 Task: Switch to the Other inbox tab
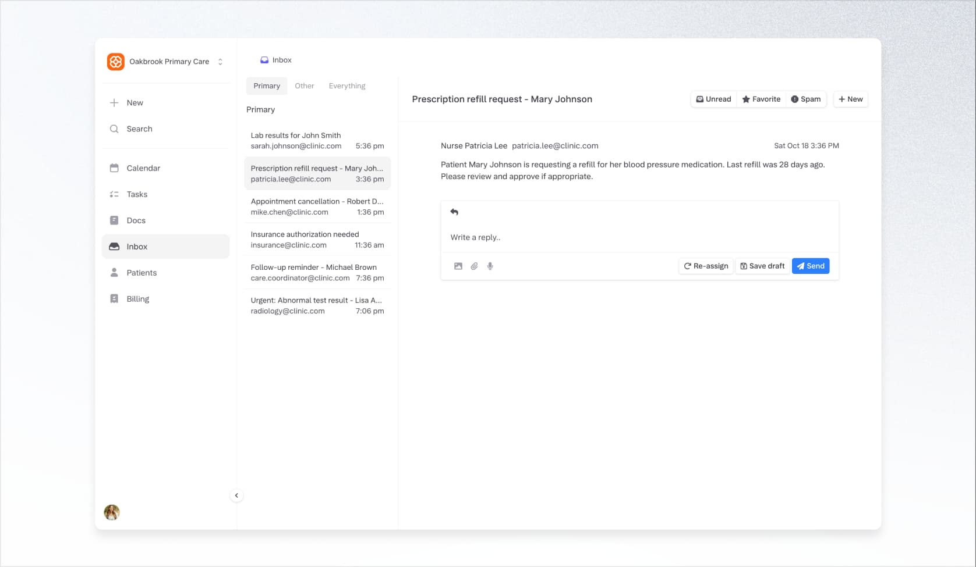click(x=304, y=86)
